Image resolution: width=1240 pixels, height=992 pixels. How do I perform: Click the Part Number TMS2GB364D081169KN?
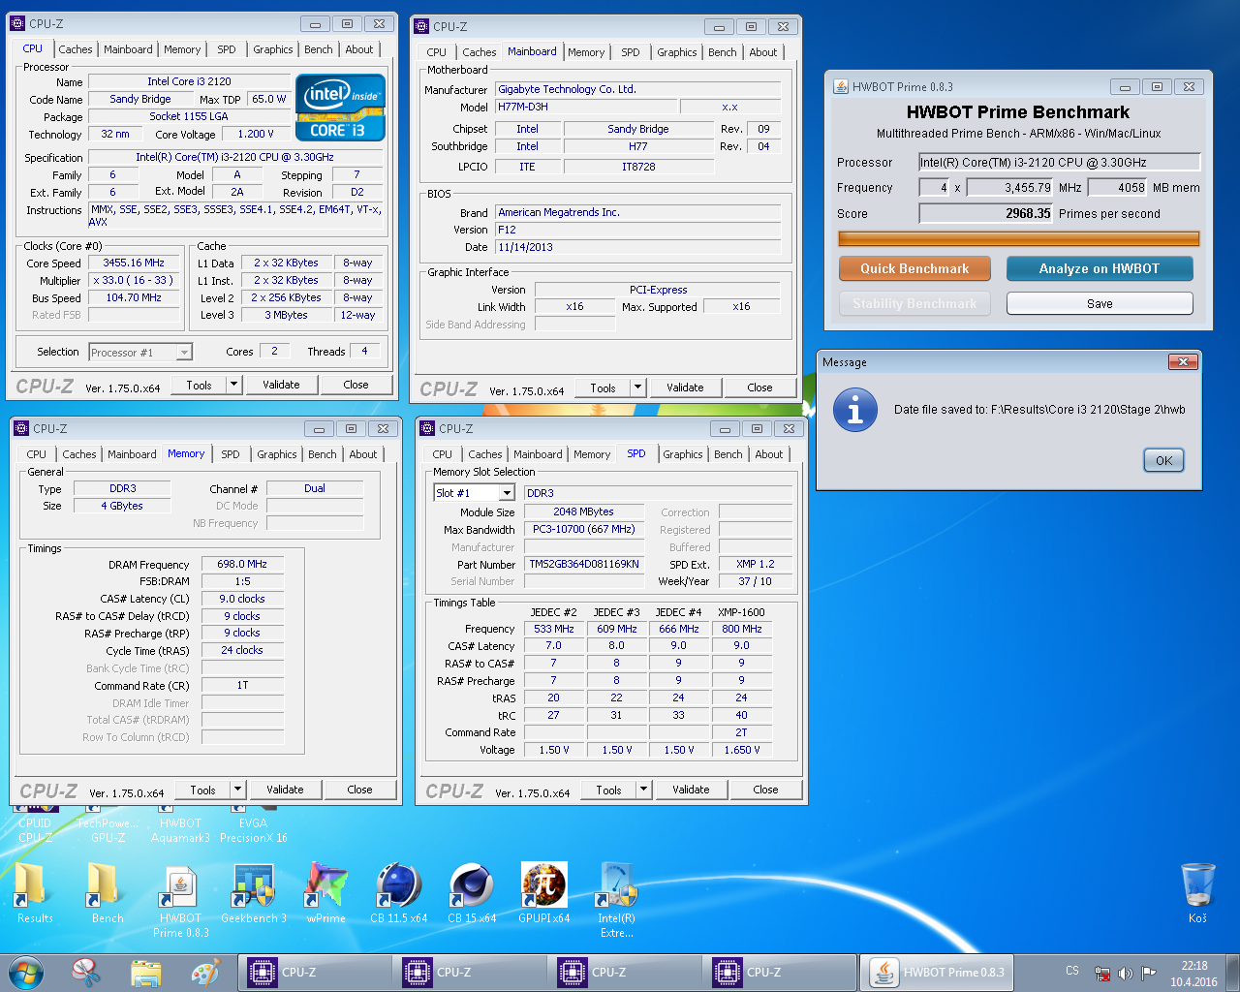coord(584,564)
